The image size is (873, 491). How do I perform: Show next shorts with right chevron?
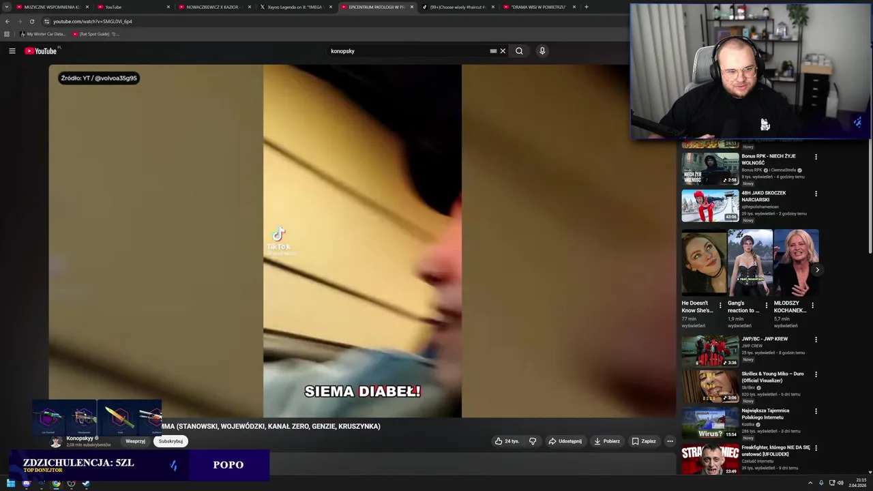pyautogui.click(x=817, y=270)
